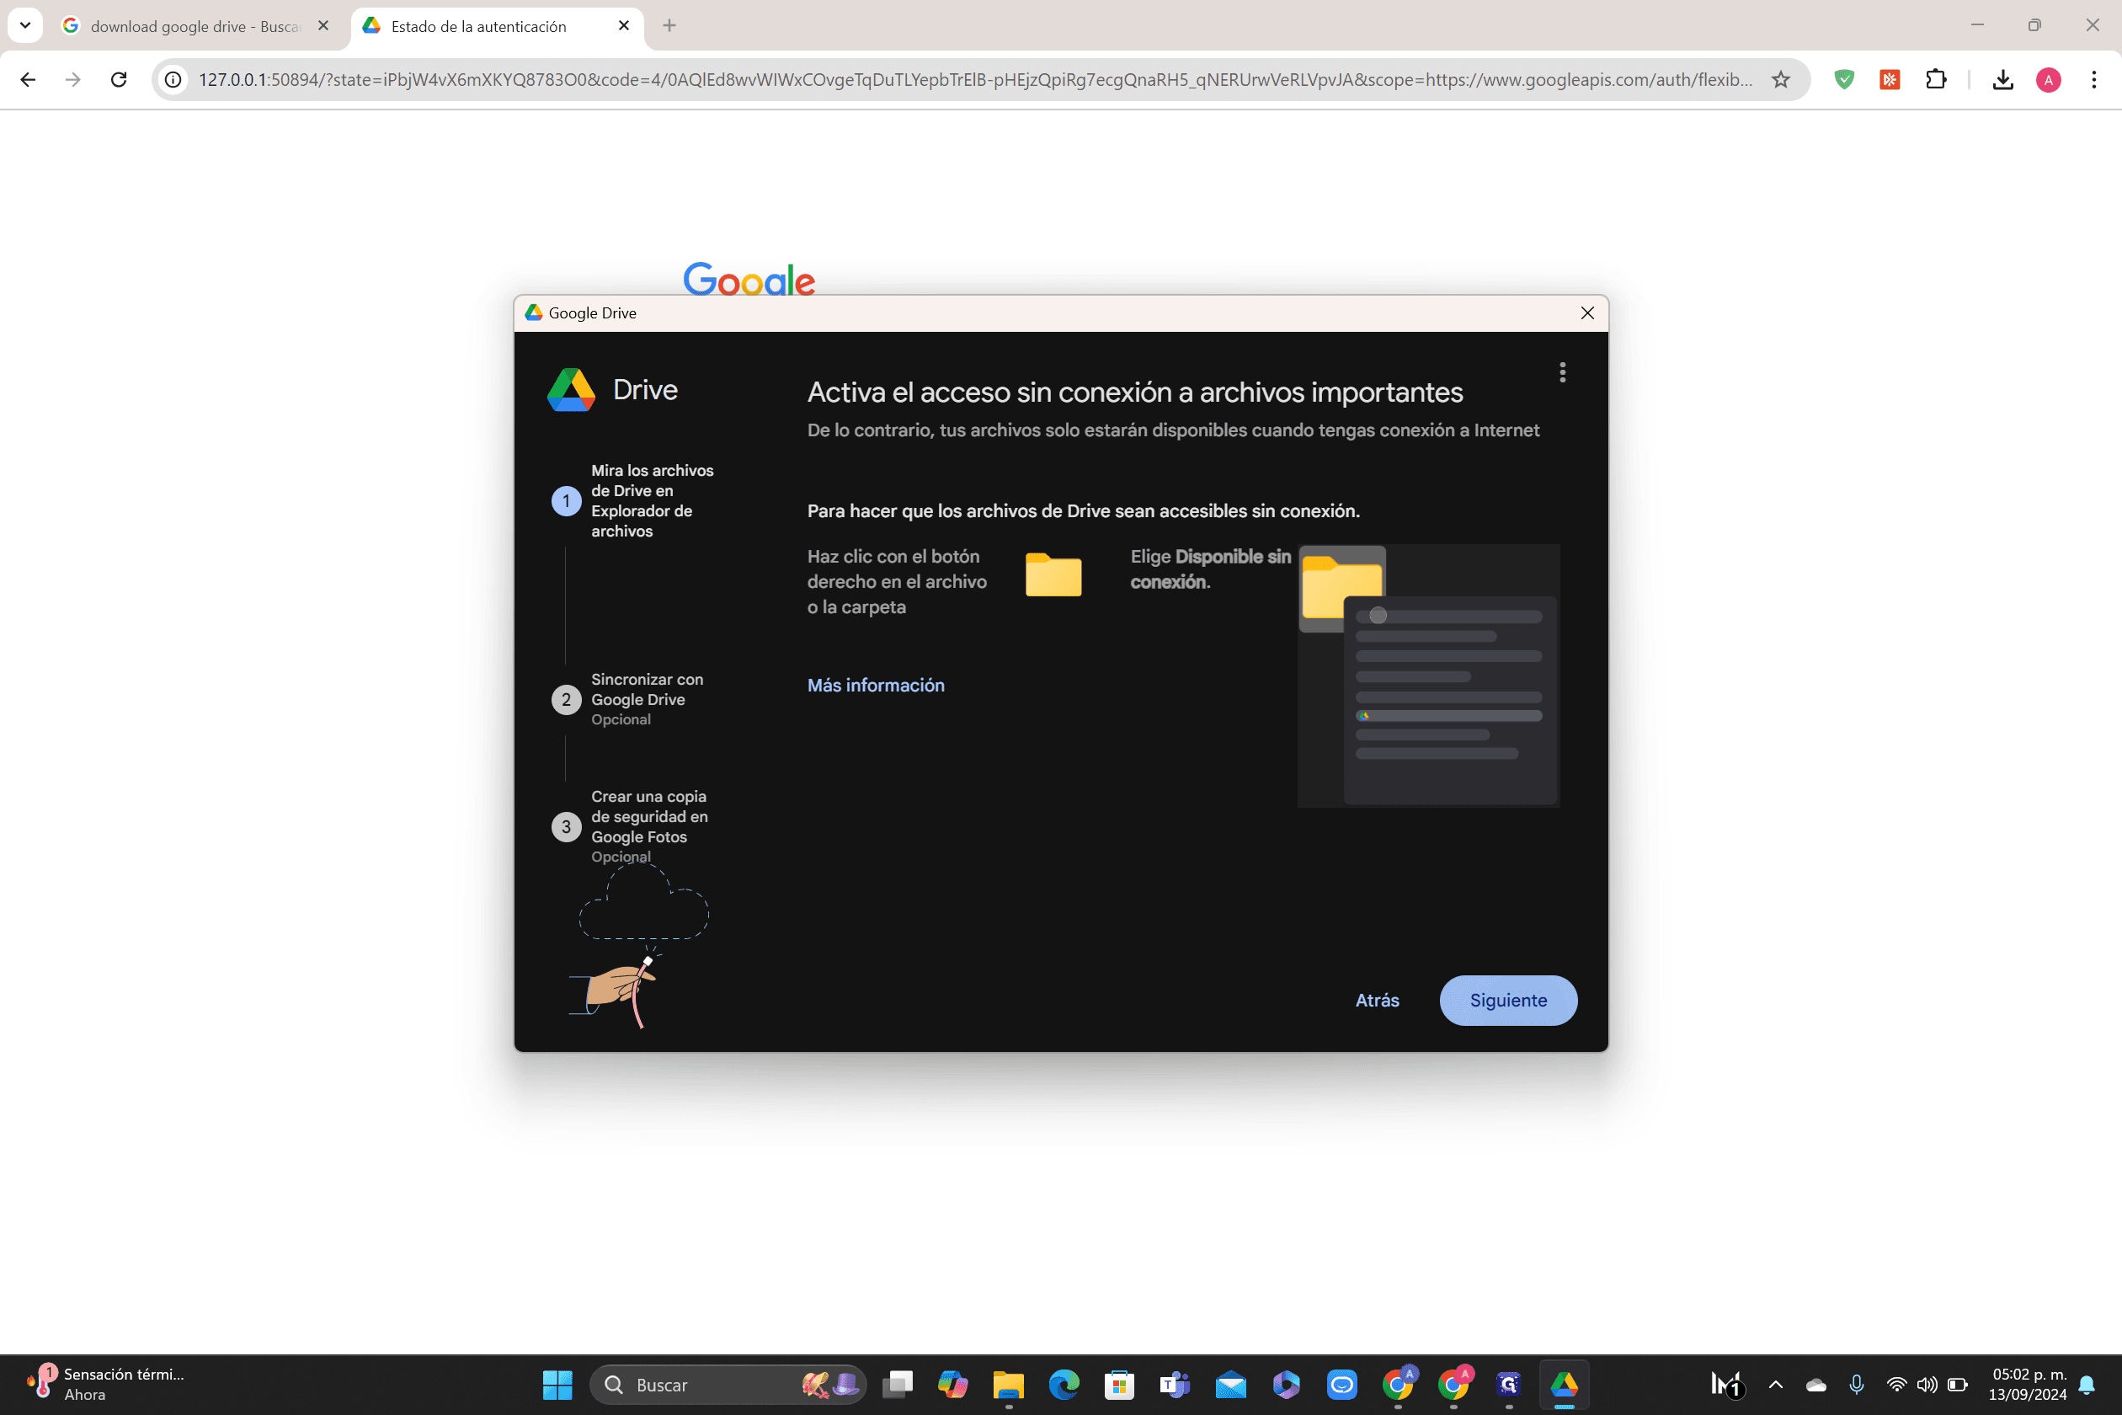2122x1415 pixels.
Task: Open Task View in the taskbar
Action: tap(898, 1385)
